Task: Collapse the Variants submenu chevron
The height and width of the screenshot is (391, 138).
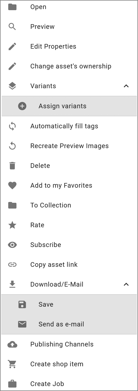Action: pos(126,86)
